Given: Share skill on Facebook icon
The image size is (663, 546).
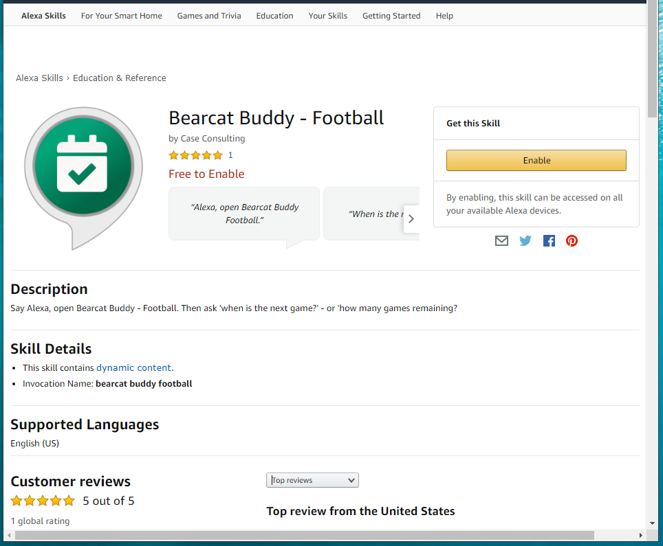Looking at the screenshot, I should tap(549, 241).
